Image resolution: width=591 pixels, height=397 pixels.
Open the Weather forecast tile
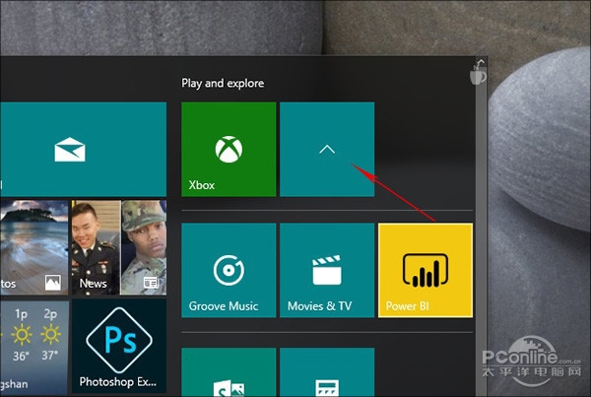point(33,348)
